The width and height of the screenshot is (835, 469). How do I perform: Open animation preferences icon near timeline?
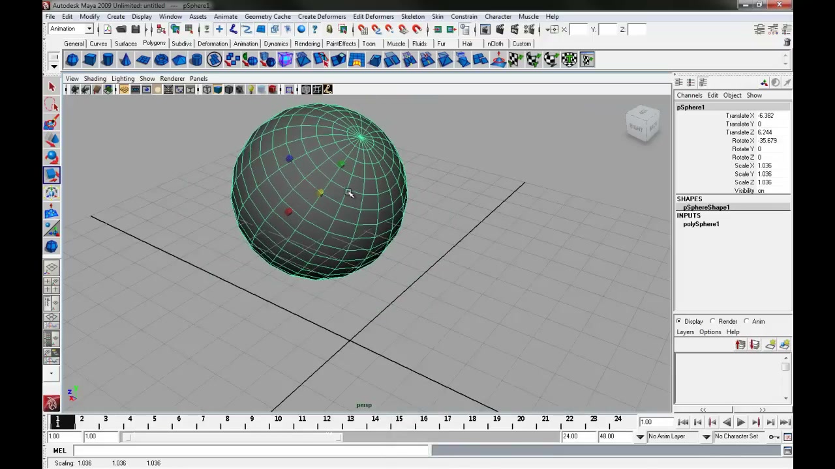click(787, 436)
